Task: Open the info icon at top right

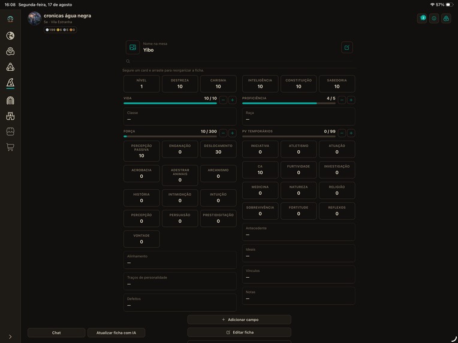Action: click(x=434, y=19)
